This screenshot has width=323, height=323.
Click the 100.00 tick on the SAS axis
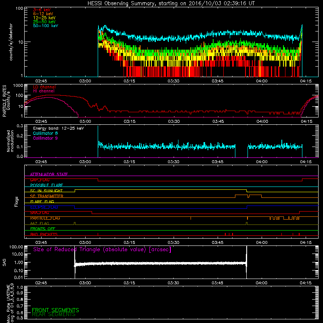coord(16,247)
